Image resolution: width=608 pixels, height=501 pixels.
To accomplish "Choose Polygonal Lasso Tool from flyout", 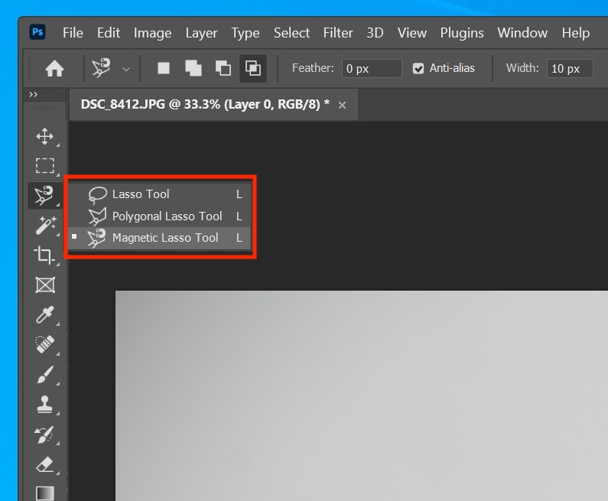I will (x=159, y=216).
